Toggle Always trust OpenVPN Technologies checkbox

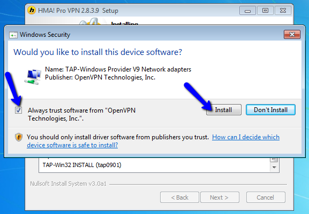(x=19, y=110)
